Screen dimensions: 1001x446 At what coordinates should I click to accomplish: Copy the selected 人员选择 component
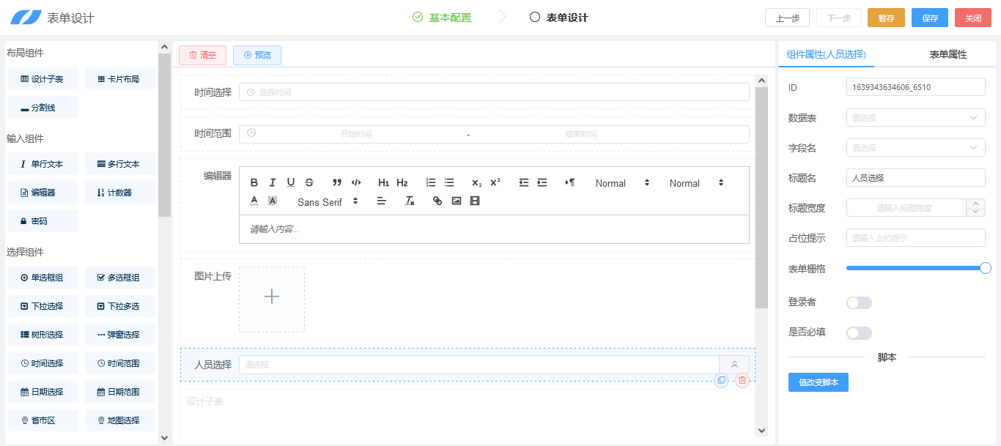722,380
